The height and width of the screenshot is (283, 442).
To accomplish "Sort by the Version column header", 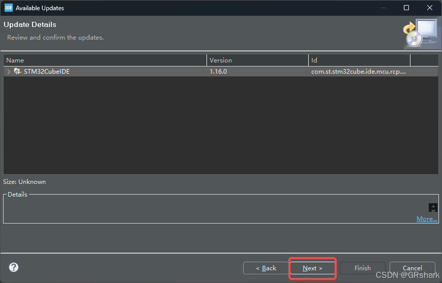I will click(258, 60).
